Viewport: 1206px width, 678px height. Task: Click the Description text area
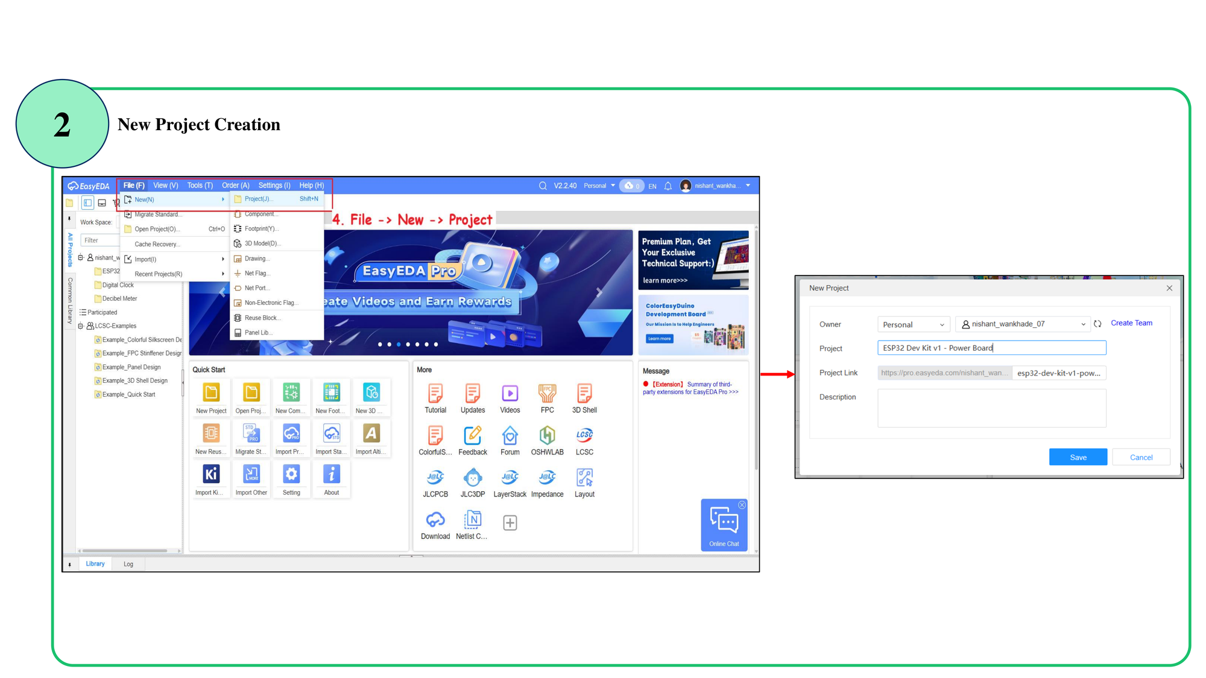pos(992,409)
